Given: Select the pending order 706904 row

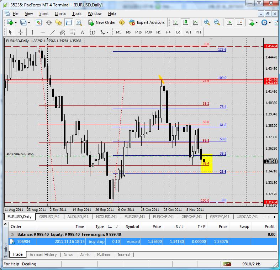Looking at the screenshot, I should tap(143, 242).
